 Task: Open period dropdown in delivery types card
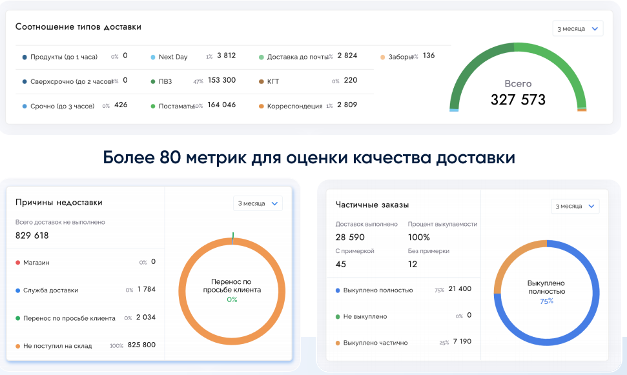[x=577, y=28]
